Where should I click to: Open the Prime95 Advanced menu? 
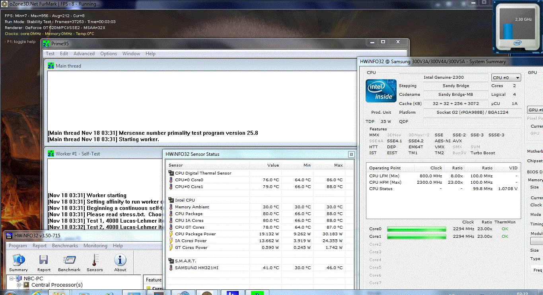[x=84, y=54]
